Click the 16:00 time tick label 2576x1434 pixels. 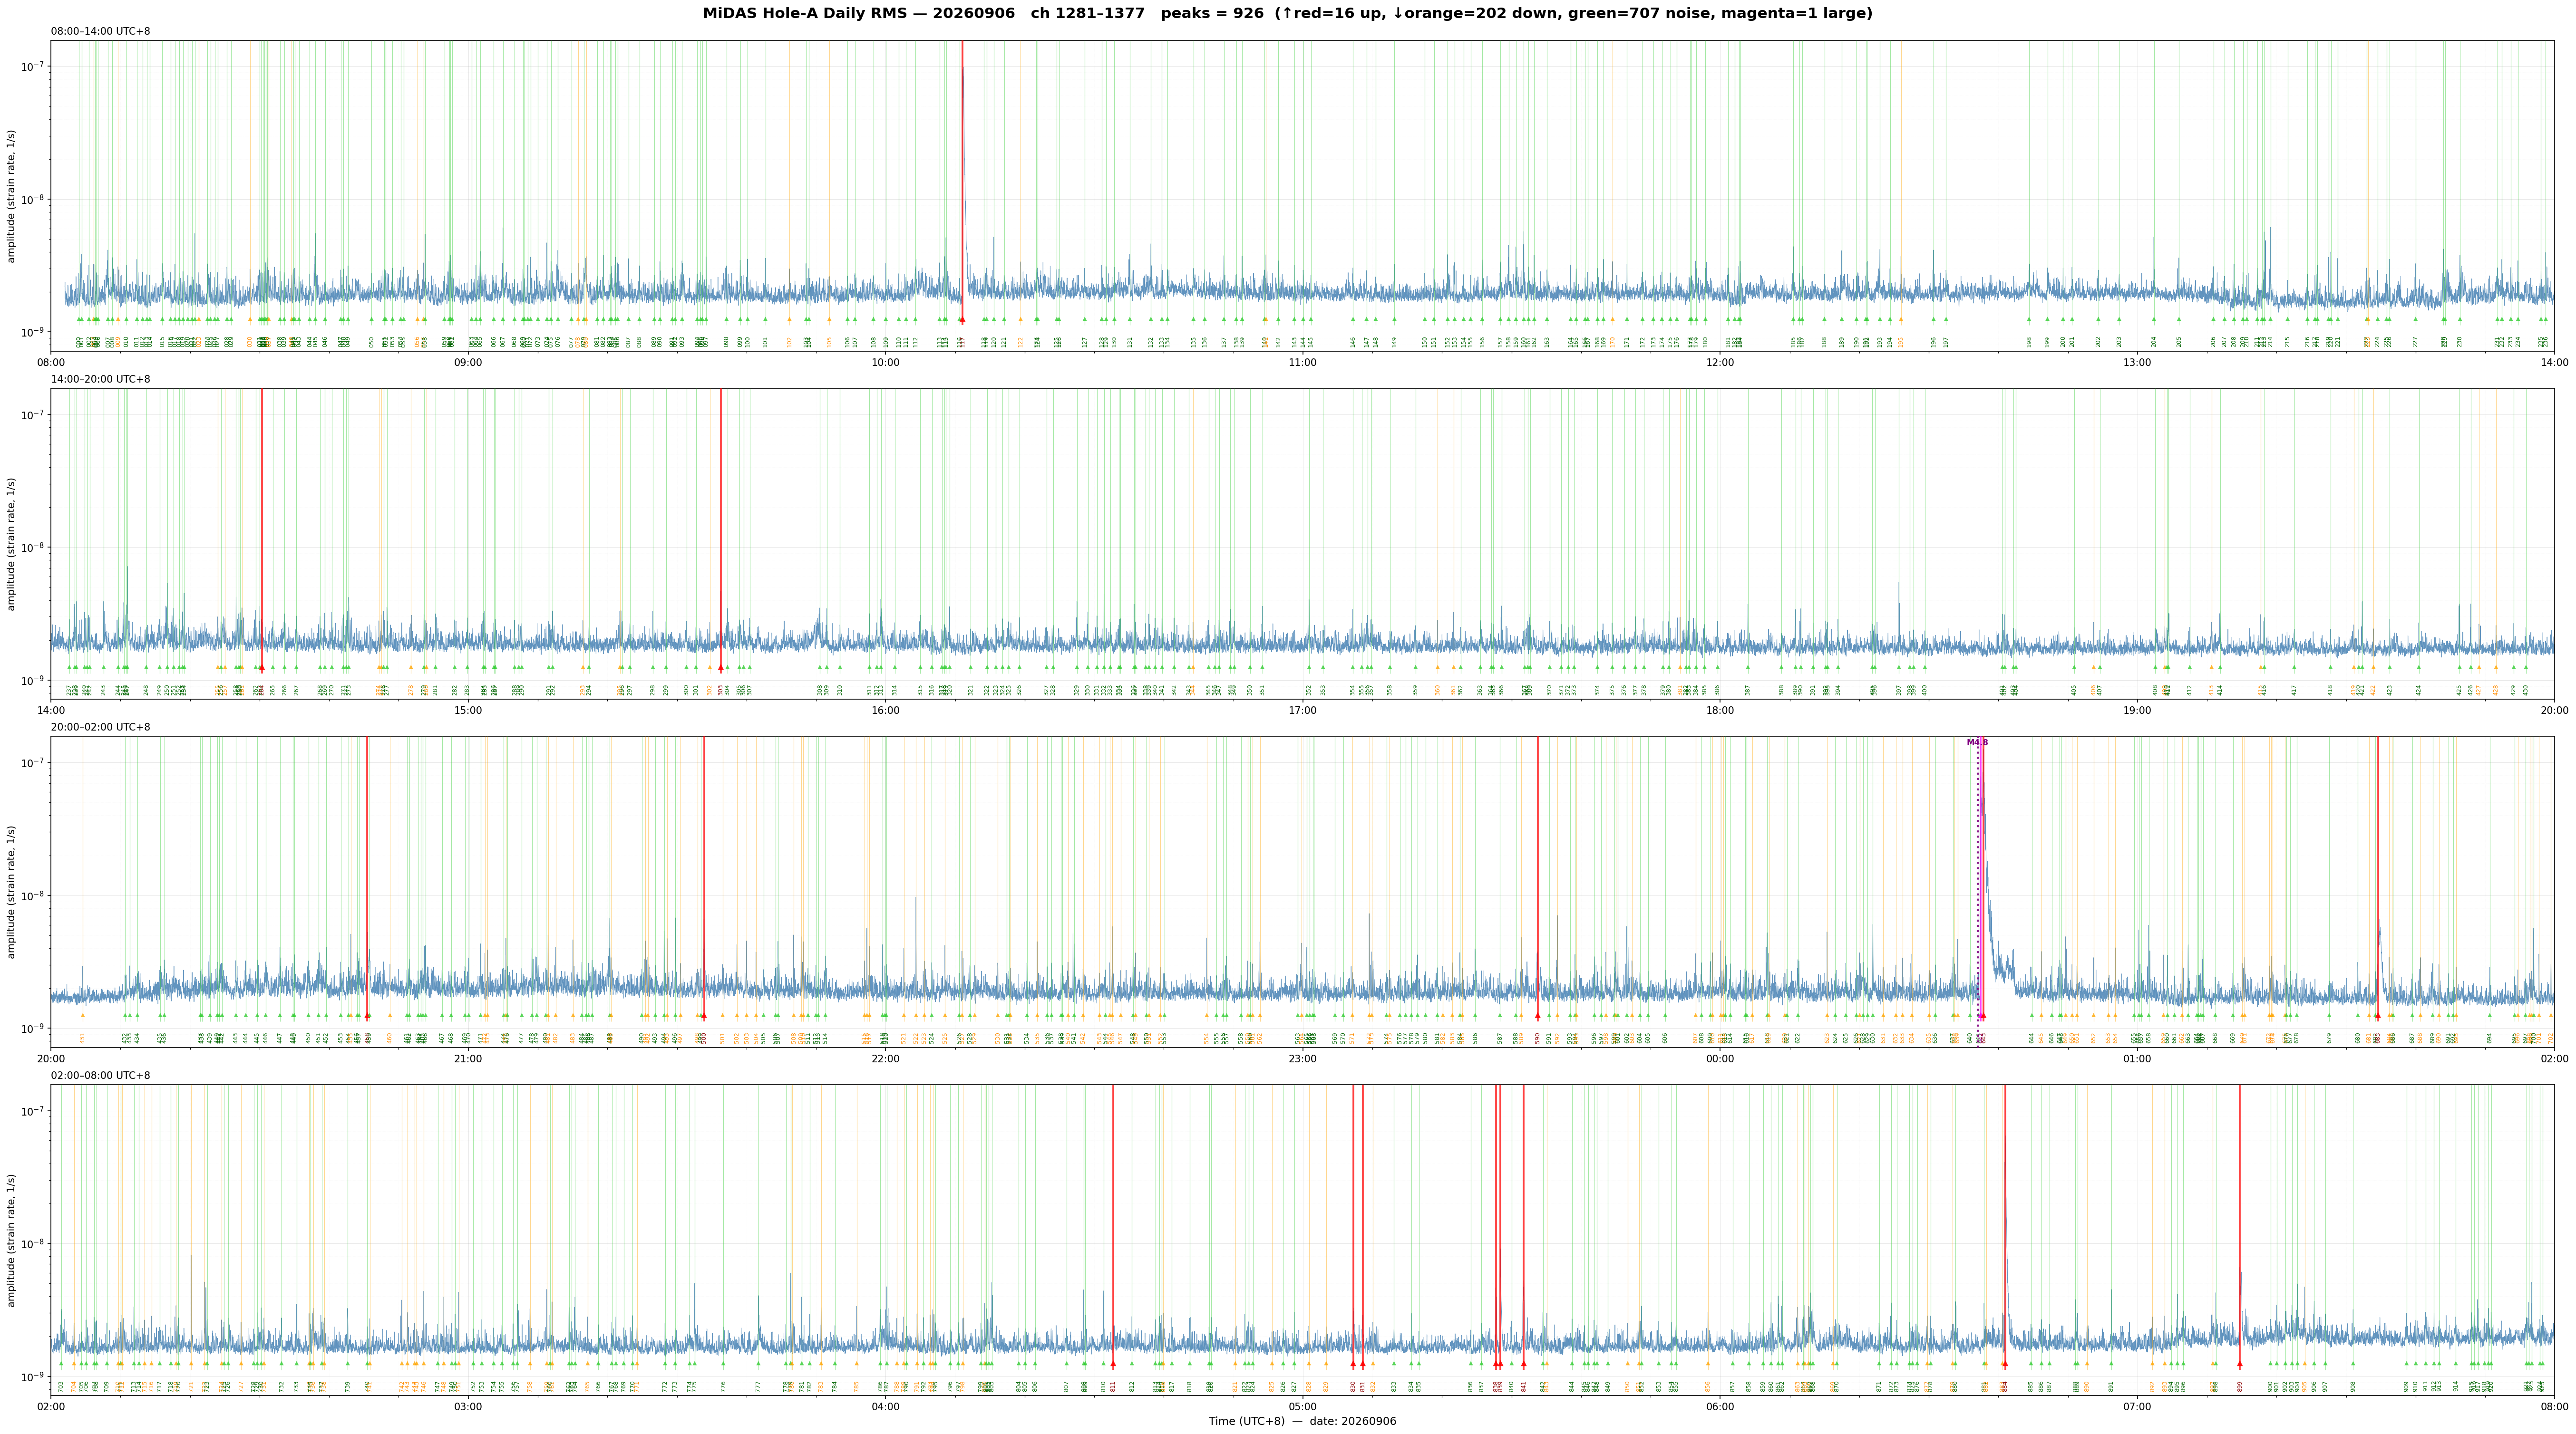point(885,711)
